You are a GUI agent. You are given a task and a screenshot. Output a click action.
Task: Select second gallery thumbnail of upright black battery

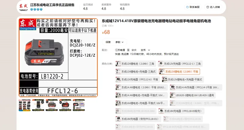[38, 105]
